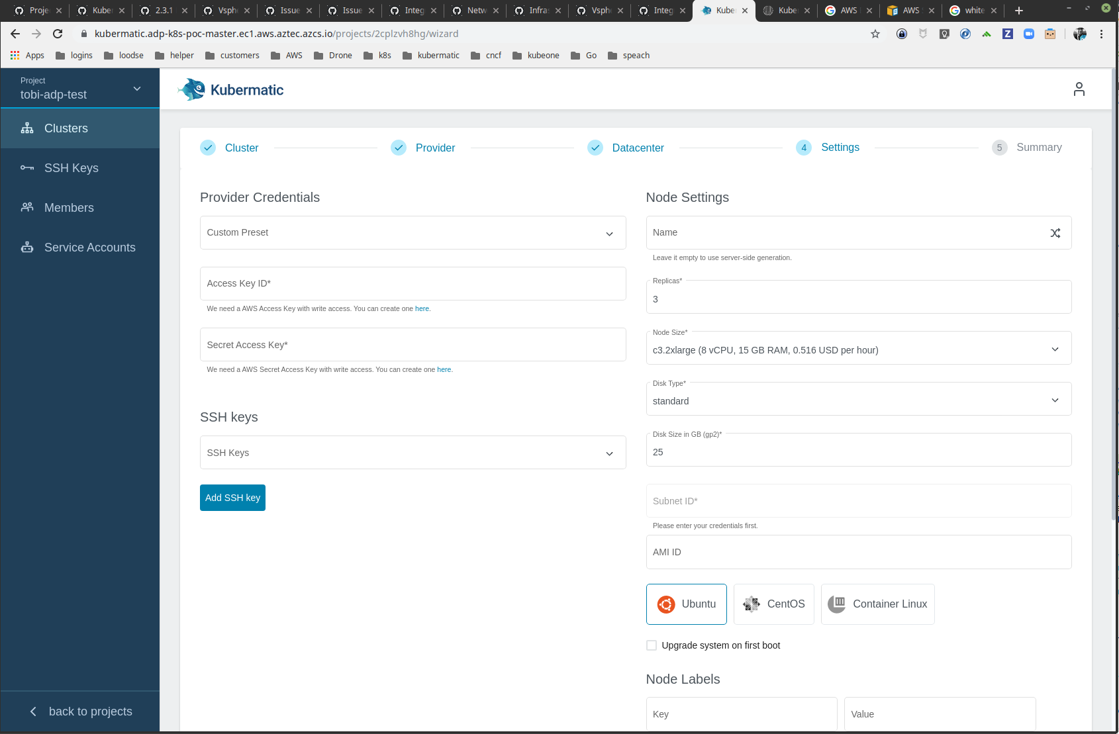Open the kubeone bookmarks folder
The height and width of the screenshot is (734, 1119).
[x=536, y=56]
